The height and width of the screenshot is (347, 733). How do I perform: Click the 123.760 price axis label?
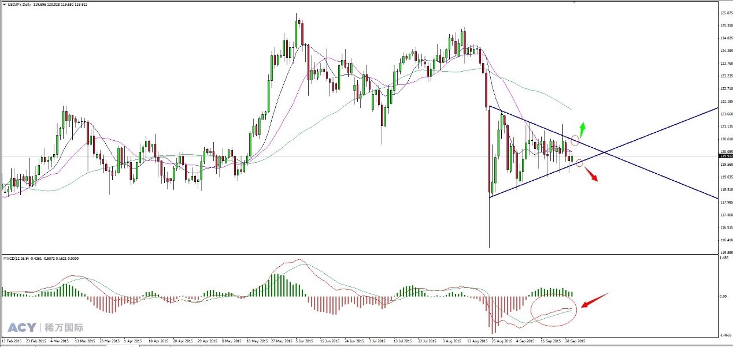727,64
